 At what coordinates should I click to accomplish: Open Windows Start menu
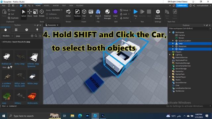[x=4, y=116]
